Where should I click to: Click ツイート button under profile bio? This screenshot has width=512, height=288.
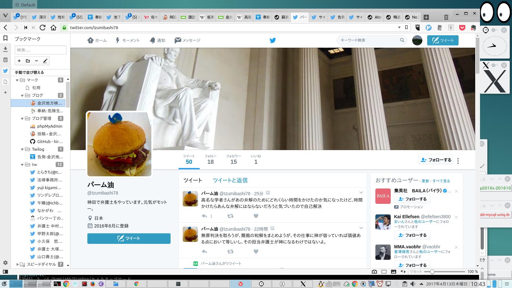tap(129, 238)
